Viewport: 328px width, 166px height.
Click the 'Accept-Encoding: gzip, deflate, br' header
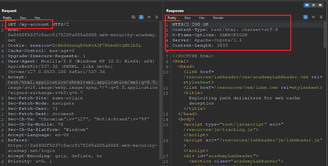tap(55, 156)
